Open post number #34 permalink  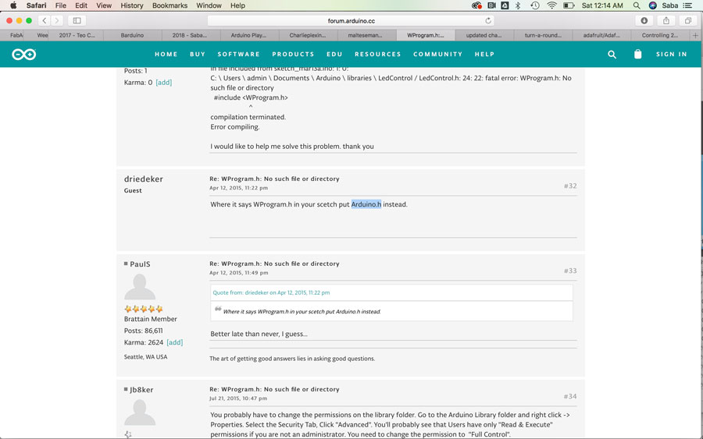pyautogui.click(x=570, y=396)
